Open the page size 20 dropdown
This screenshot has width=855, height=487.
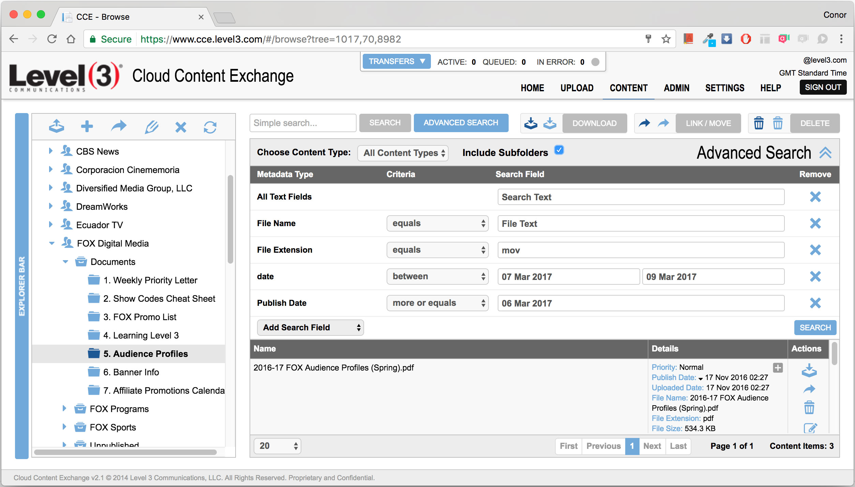coord(277,446)
